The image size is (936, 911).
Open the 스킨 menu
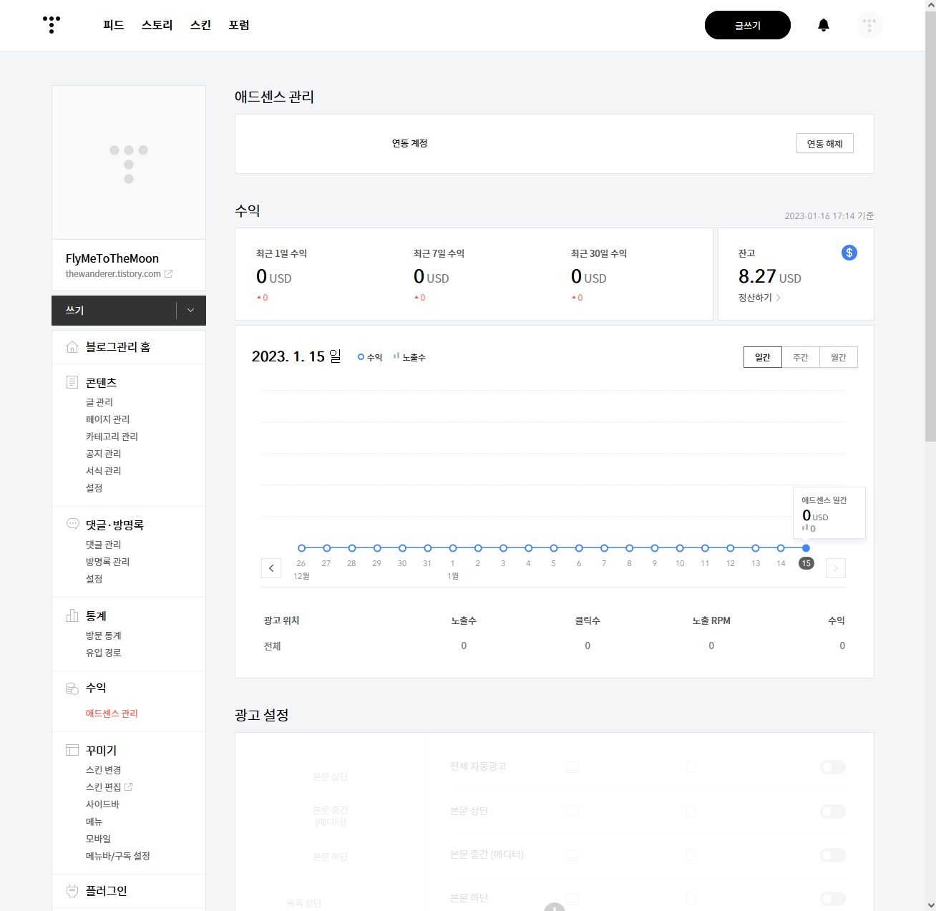click(201, 25)
